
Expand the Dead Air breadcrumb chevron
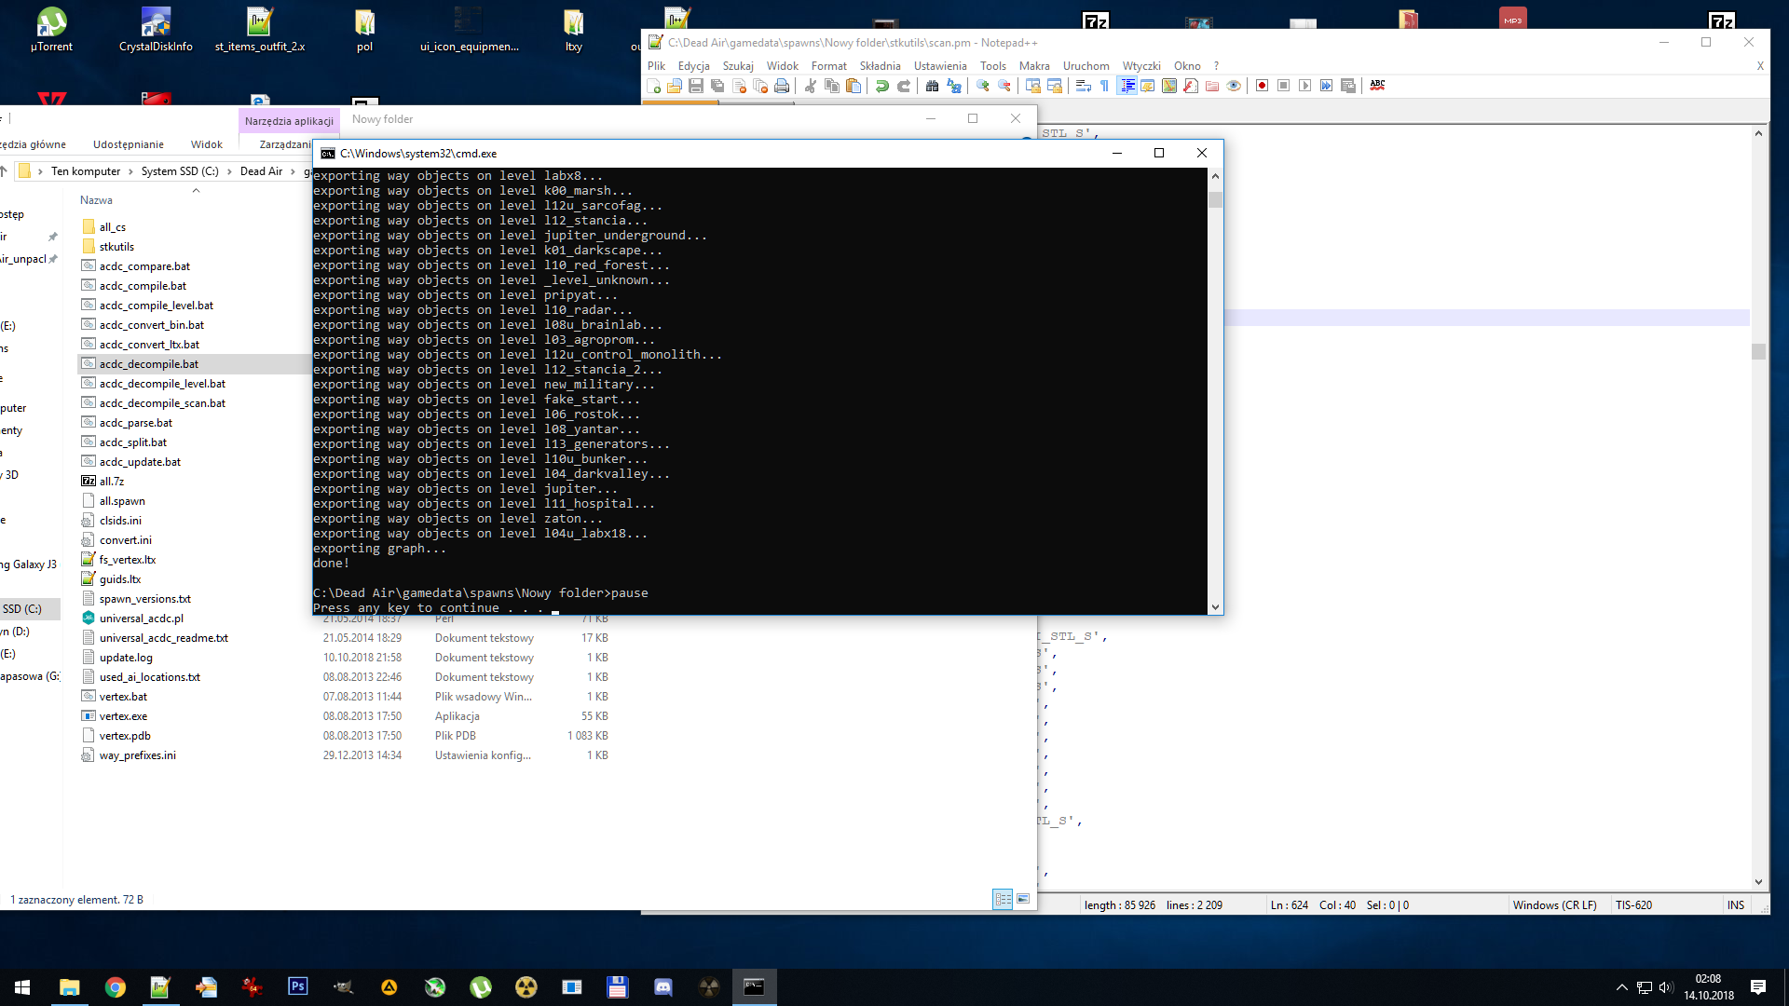(x=294, y=171)
